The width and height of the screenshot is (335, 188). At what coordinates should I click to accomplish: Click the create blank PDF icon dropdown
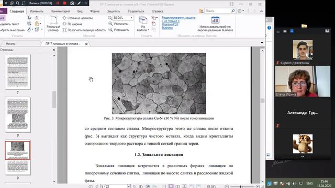[x=154, y=18]
